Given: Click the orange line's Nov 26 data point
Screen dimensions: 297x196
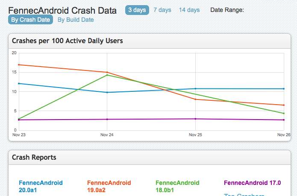Looking at the screenshot, I should coord(284,105).
